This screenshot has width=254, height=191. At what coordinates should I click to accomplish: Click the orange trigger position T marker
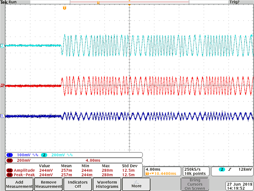pyautogui.click(x=64, y=8)
